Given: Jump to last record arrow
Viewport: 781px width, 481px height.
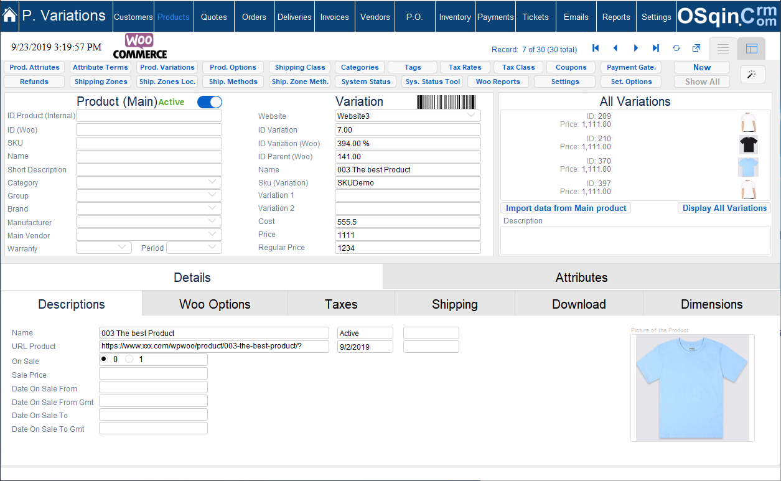Looking at the screenshot, I should point(656,48).
